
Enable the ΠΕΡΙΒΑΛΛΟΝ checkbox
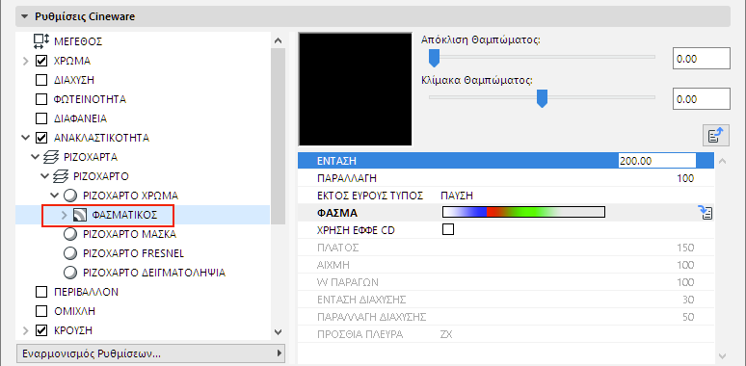(41, 292)
